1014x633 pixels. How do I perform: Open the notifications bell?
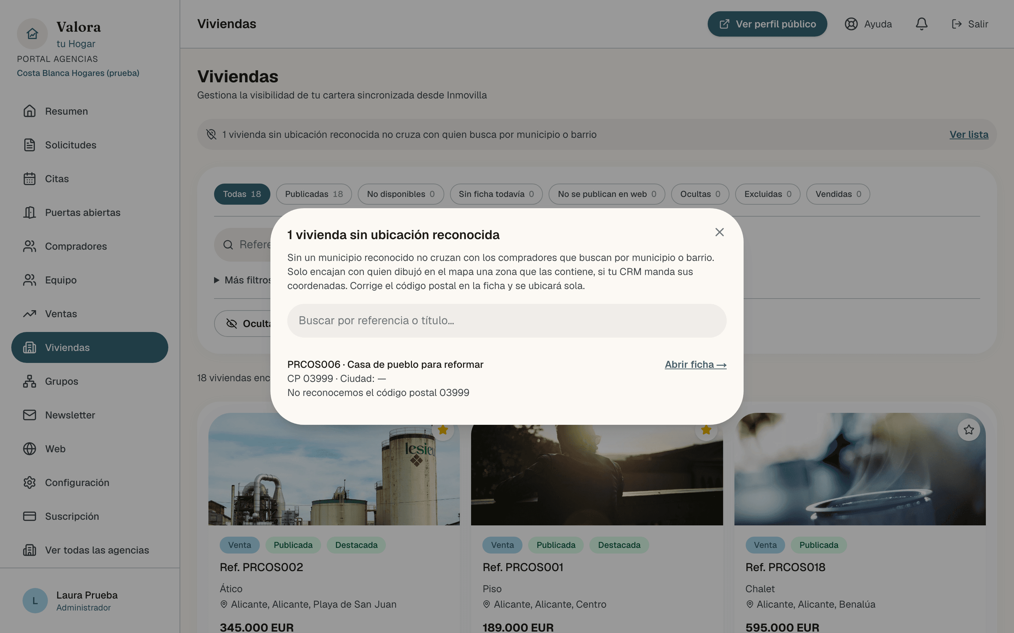tap(921, 24)
